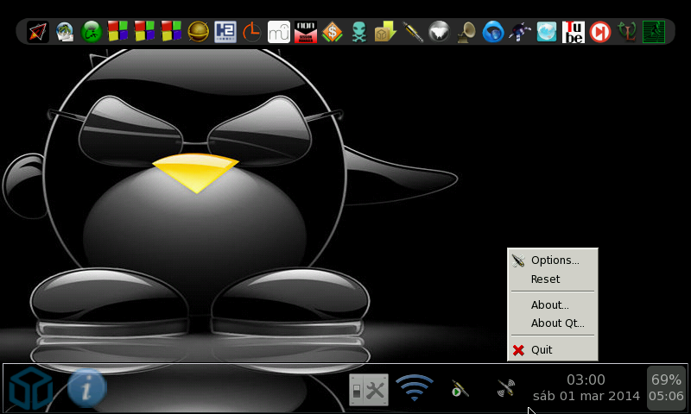Click the date 'sáb 01 mar 2014'
This screenshot has height=414, width=691.
586,396
